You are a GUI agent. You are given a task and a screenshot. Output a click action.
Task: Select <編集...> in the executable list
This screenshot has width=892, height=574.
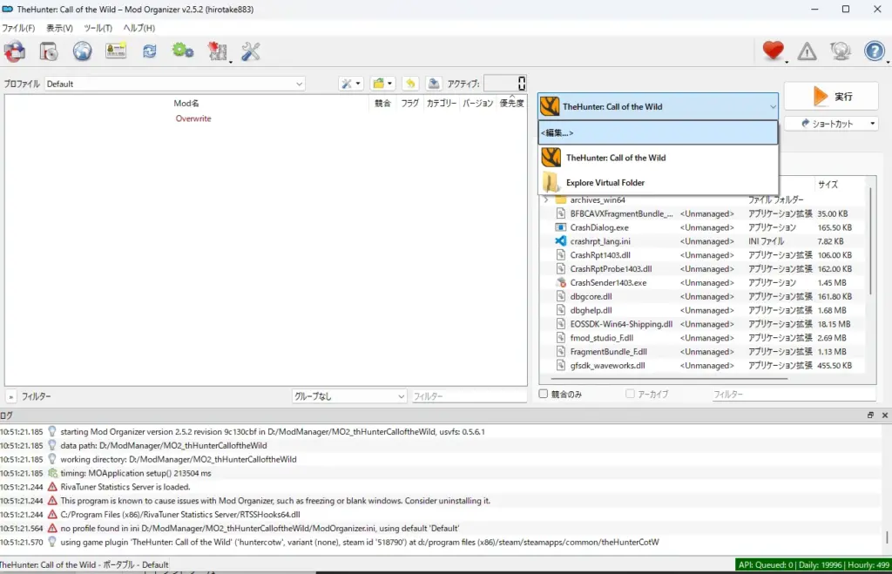point(658,133)
